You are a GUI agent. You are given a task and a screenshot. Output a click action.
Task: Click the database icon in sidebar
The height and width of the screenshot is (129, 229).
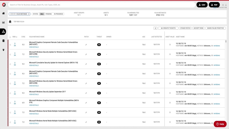3,41
